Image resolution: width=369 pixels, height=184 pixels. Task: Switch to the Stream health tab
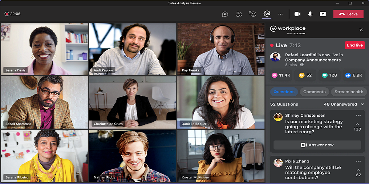[349, 92]
